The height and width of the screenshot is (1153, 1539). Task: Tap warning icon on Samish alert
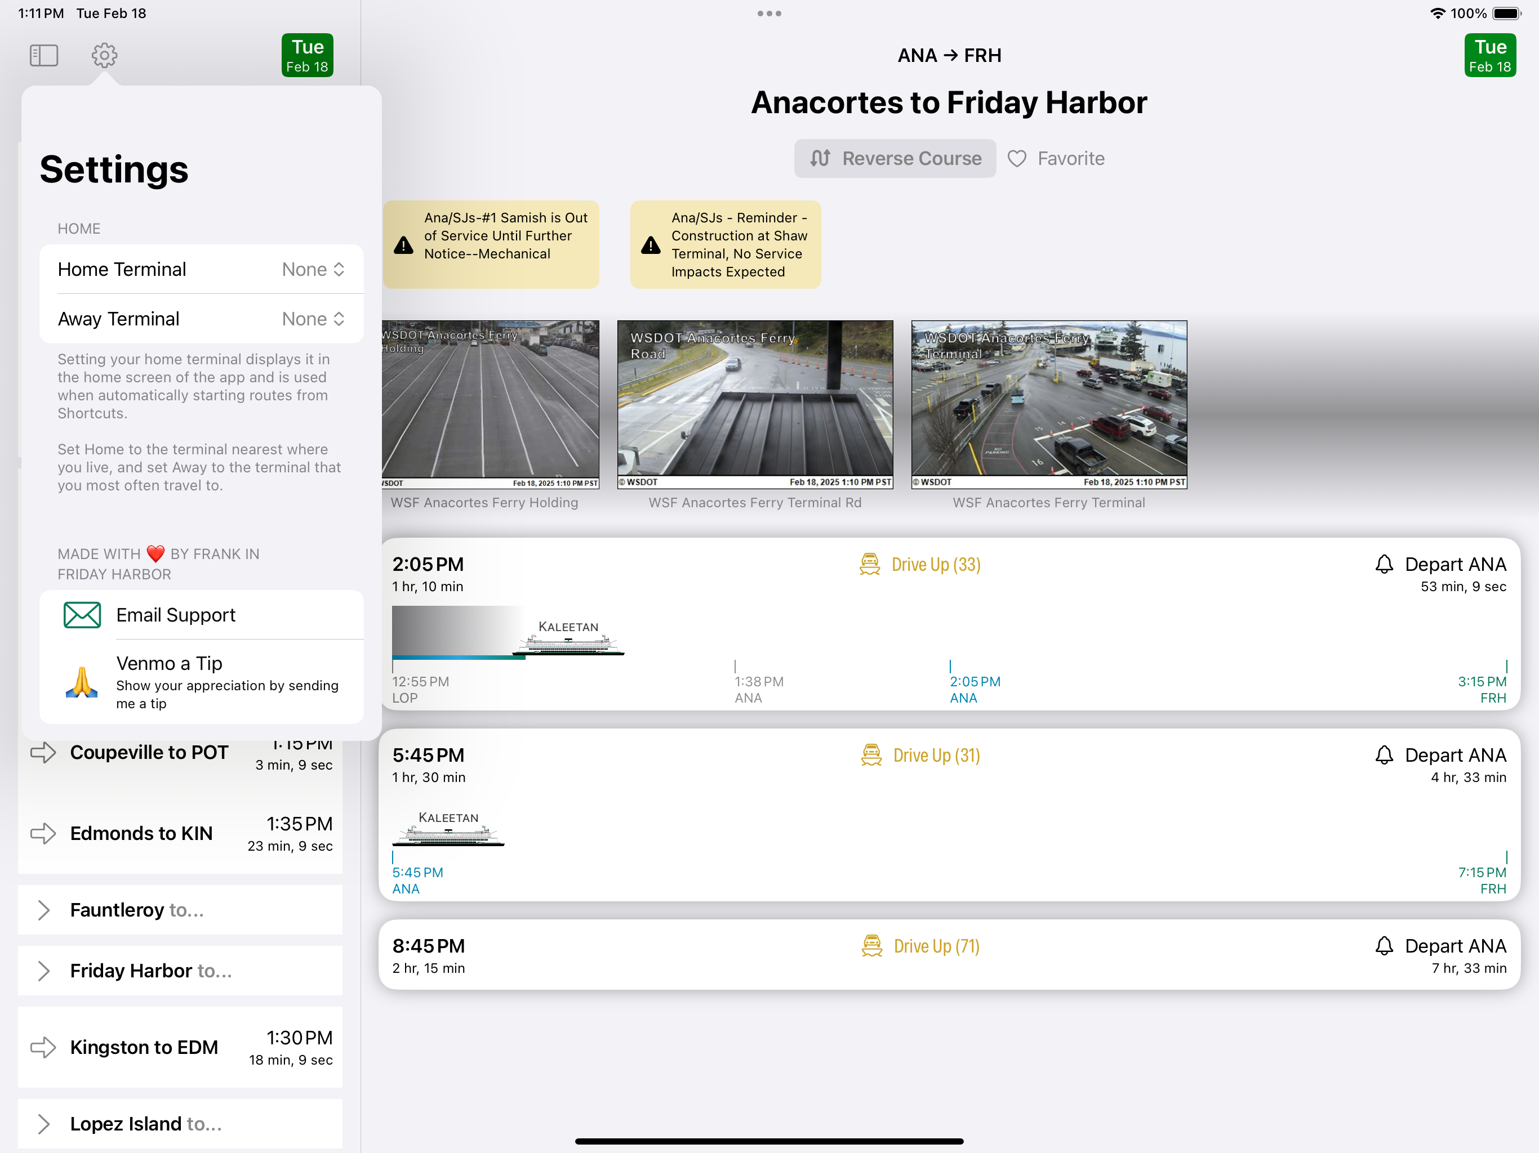pos(403,245)
